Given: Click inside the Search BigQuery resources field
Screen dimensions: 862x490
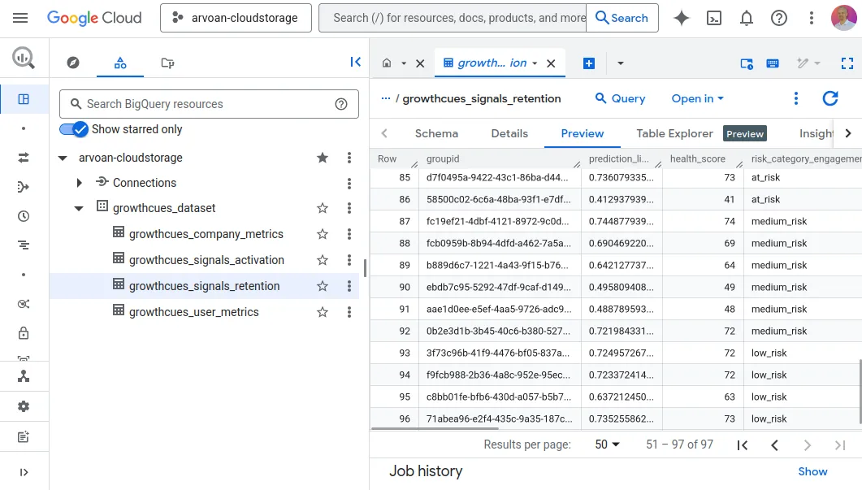Looking at the screenshot, I should coord(203,104).
